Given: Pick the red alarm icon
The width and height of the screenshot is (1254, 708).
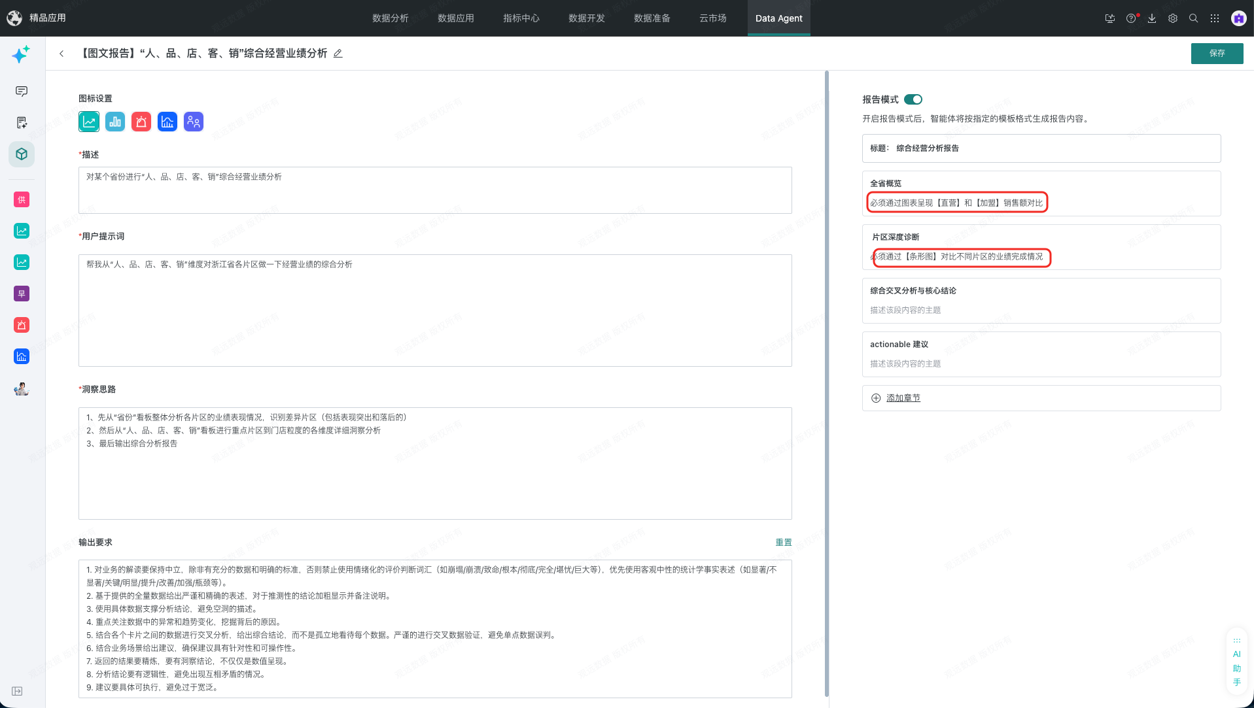Looking at the screenshot, I should click(141, 122).
